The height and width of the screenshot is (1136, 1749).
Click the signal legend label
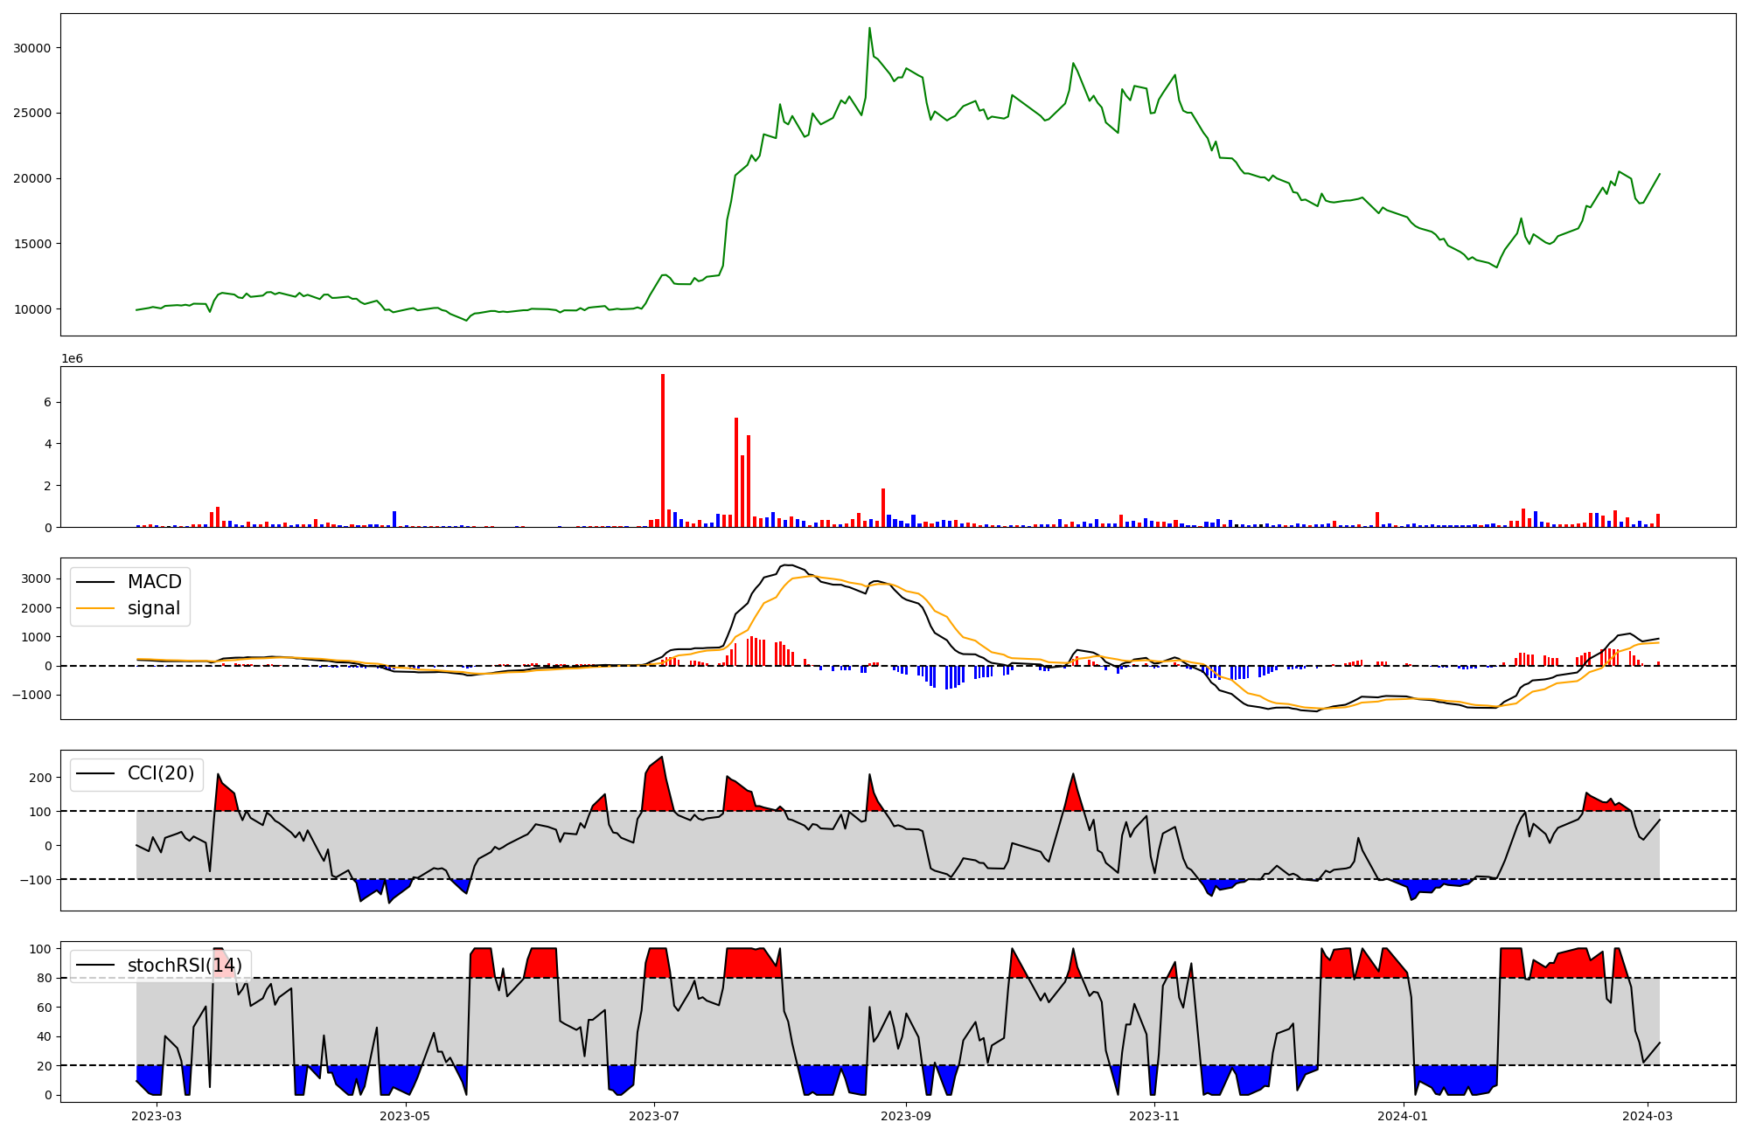(153, 608)
